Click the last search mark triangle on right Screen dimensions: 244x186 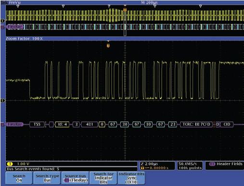[200, 6]
